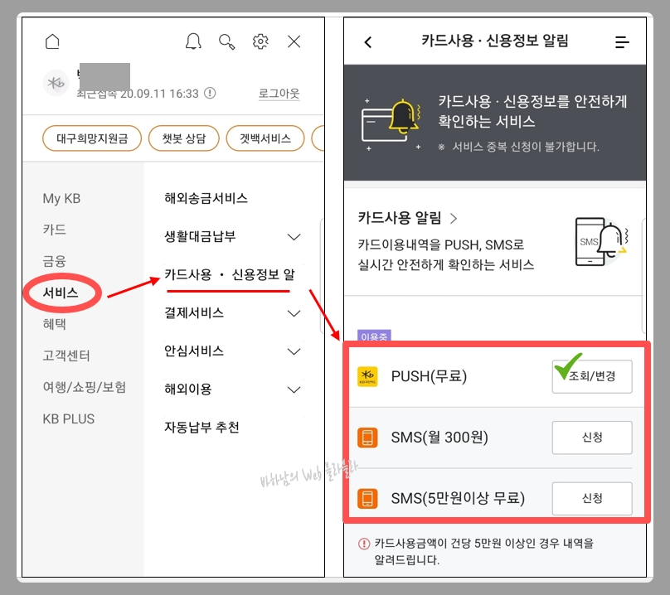
Task: Click the 로그아웃 link
Action: point(279,93)
